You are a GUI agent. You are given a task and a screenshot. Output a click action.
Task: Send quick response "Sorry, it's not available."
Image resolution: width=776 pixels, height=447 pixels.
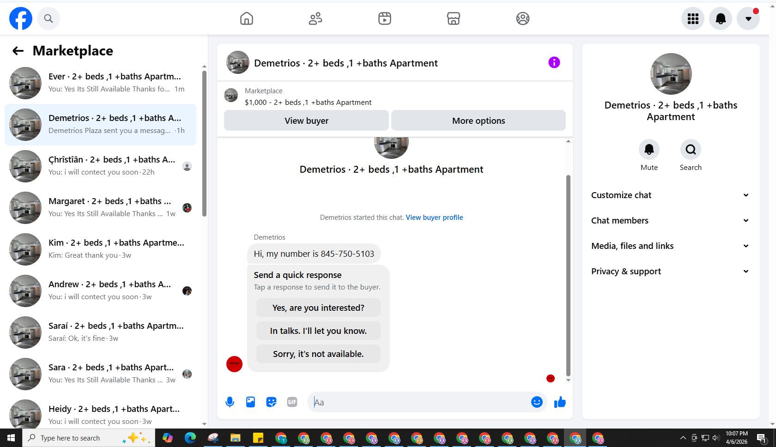pos(318,354)
